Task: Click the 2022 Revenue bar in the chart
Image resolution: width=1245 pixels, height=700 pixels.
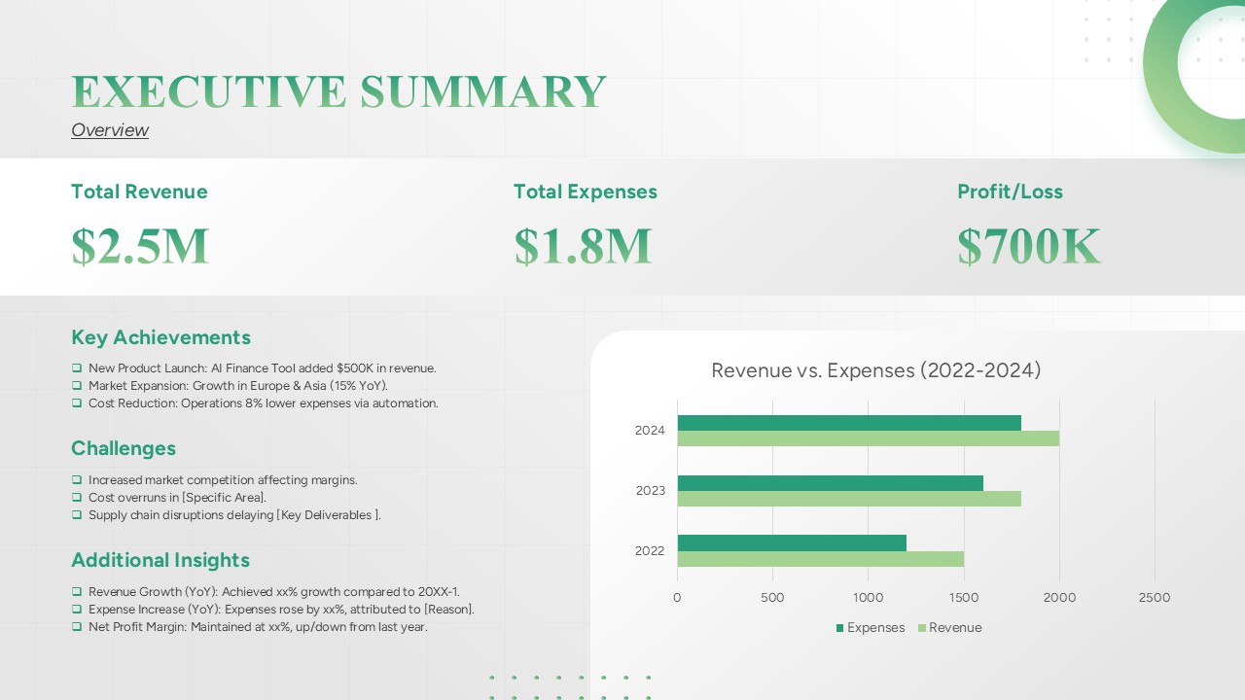Action: pos(821,559)
